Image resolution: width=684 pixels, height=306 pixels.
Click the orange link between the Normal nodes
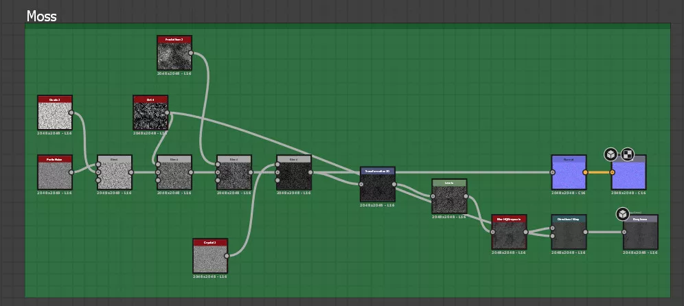(x=598, y=172)
